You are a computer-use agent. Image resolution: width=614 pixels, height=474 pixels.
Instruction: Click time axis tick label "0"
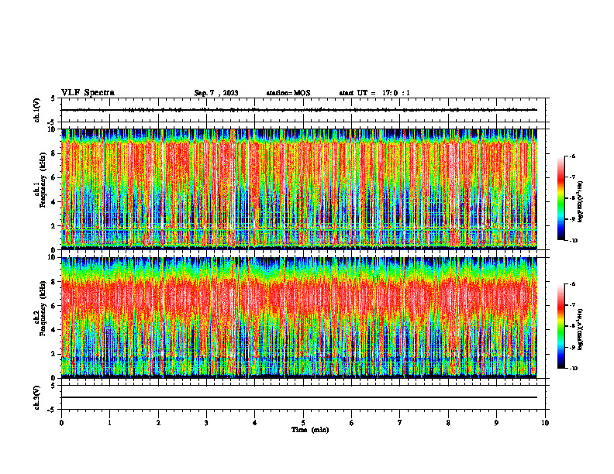61,423
